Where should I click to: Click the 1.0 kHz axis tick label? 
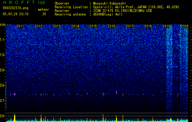click(3, 55)
